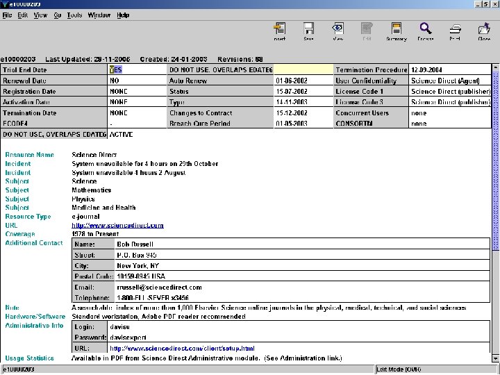Click the Close folder icon in the toolbar
The height and width of the screenshot is (375, 500).
click(484, 30)
